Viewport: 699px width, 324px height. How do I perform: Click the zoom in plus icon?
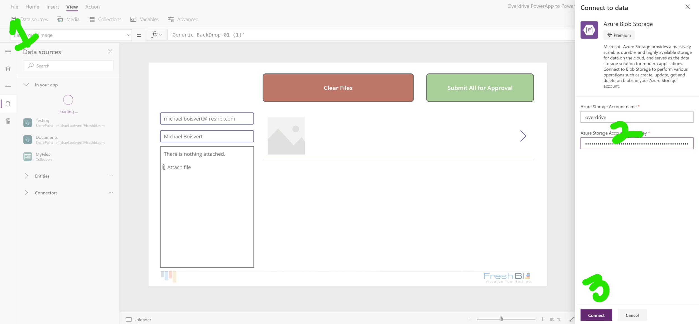click(542, 319)
